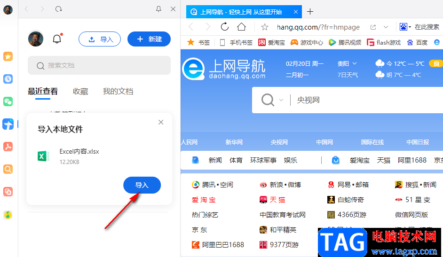443x257 pixels.
Task: Open the red translate sidebar icon
Action: coord(8,192)
